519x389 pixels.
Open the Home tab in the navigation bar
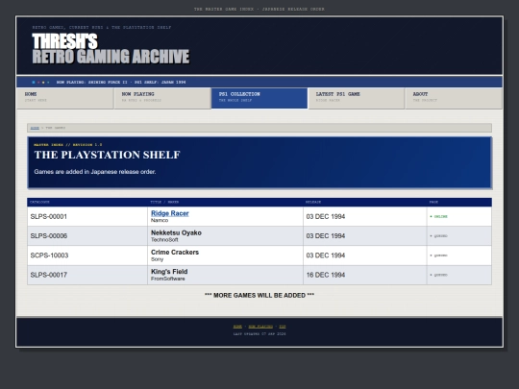(65, 98)
